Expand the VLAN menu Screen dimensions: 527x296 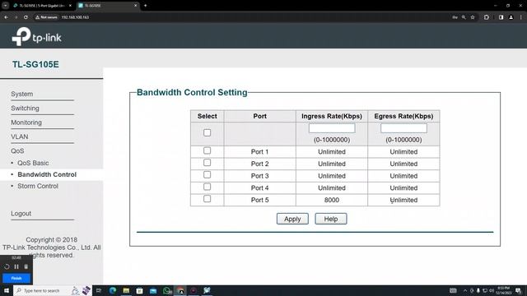[x=20, y=136]
